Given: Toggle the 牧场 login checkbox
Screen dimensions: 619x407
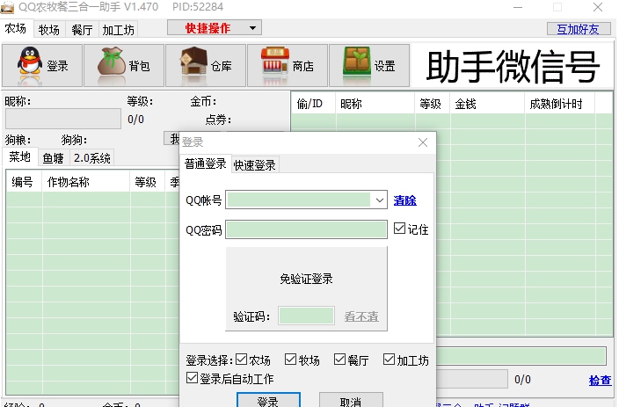Looking at the screenshot, I should [290, 360].
